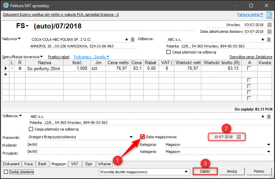Expand Nabywca dropdown arrow
Viewport: 275px width, 179px height.
point(19,38)
